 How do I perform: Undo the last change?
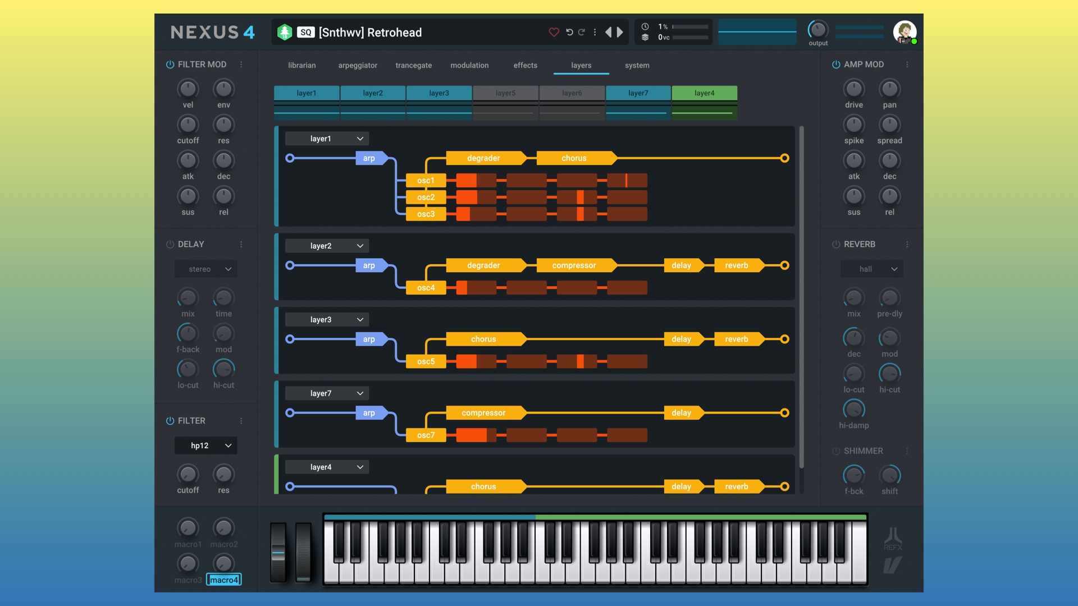click(x=569, y=33)
